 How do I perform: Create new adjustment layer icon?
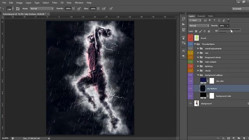pos(234,138)
